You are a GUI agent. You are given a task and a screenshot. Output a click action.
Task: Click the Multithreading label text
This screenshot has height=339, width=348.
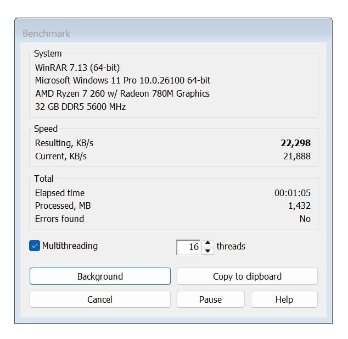click(x=70, y=246)
